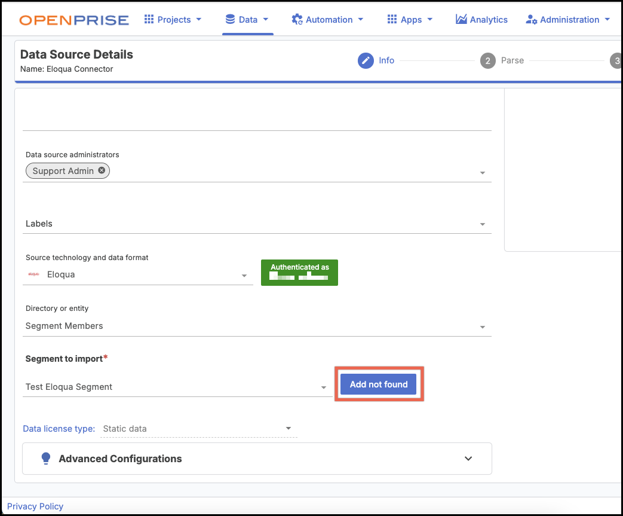Click the Administration user-gear icon

[x=531, y=20]
